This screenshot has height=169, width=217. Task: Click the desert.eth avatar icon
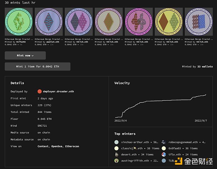[116, 155]
